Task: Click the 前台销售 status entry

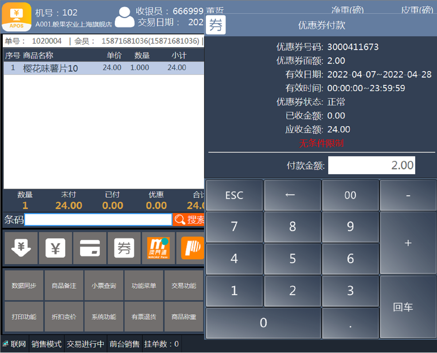Action: point(124,344)
